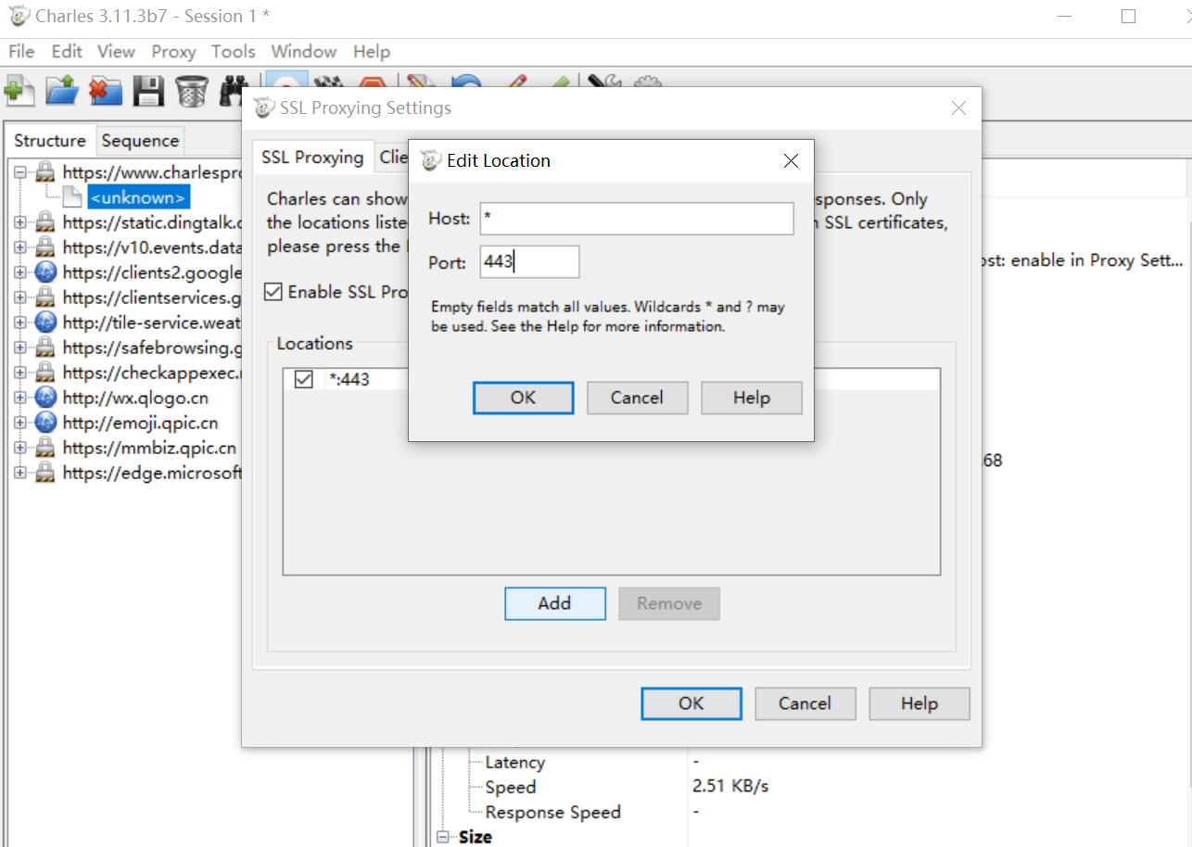The height and width of the screenshot is (847, 1192).
Task: Click OK in SSL Proxying Settings dialog
Action: tap(691, 703)
